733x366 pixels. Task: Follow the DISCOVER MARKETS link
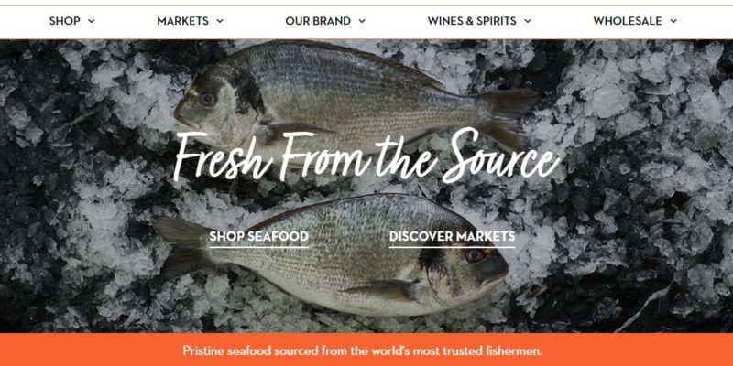[452, 237]
